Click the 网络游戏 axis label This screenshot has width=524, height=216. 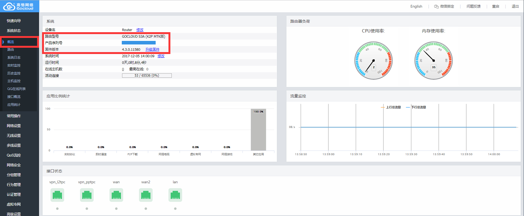pos(227,154)
